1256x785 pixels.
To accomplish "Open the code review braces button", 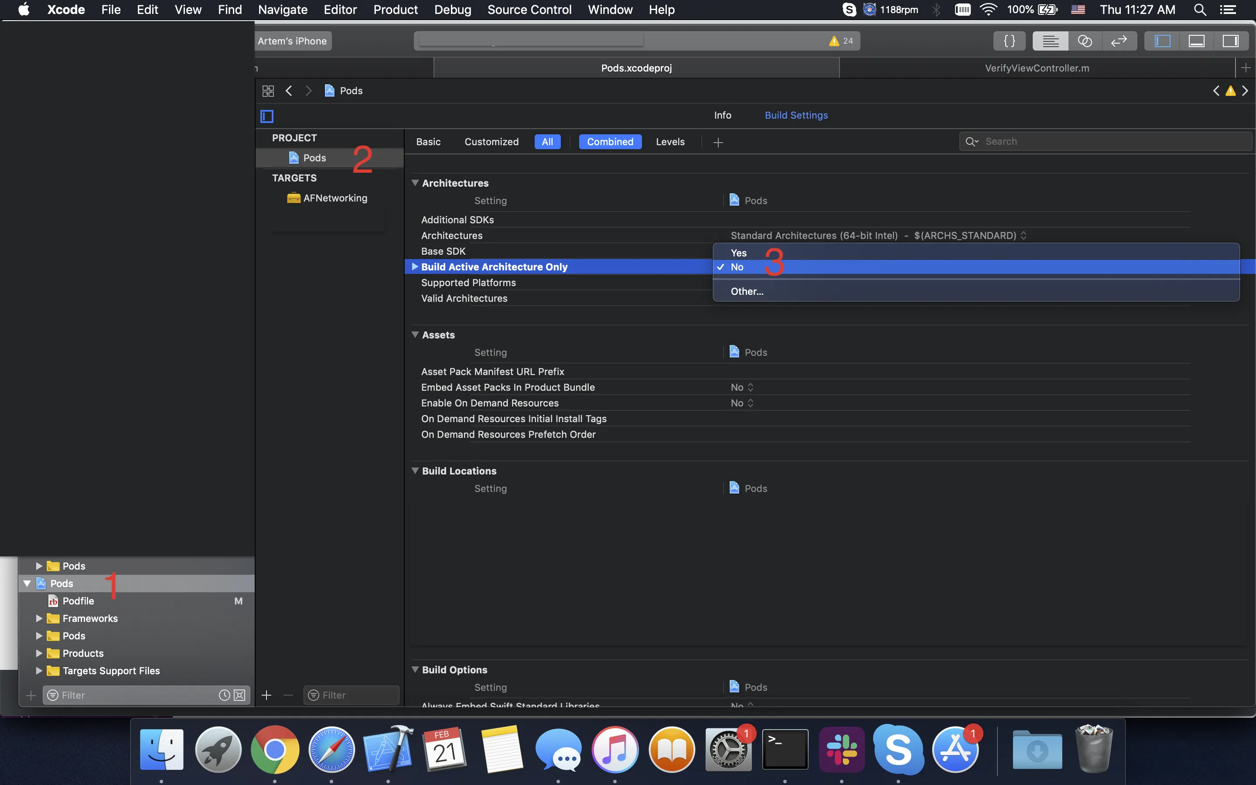I will point(1009,41).
